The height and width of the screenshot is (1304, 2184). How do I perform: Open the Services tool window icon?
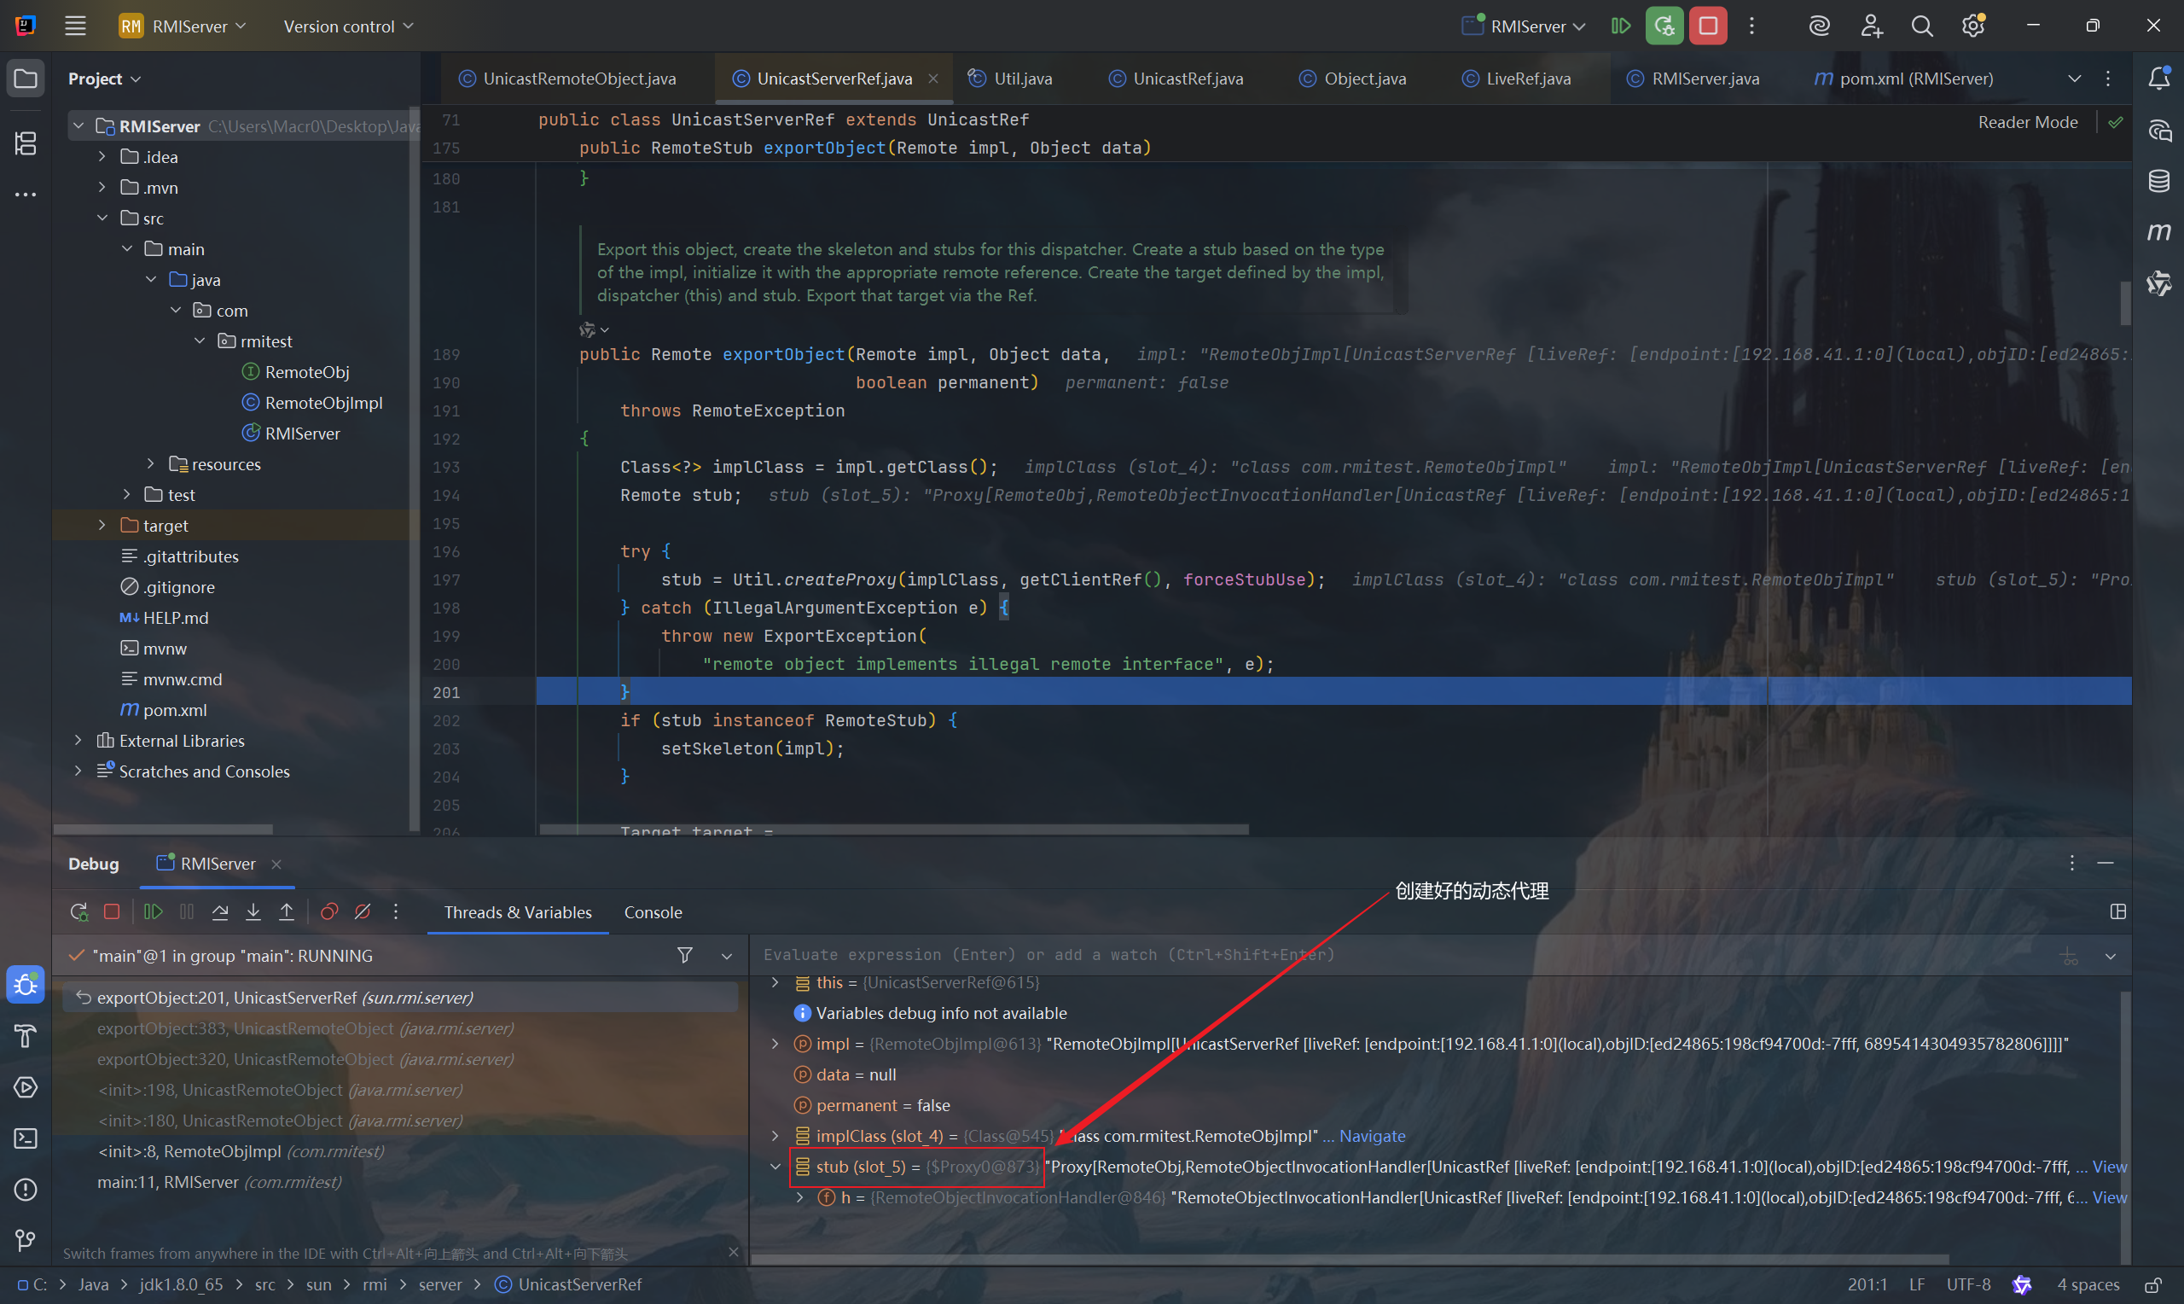tap(26, 1087)
